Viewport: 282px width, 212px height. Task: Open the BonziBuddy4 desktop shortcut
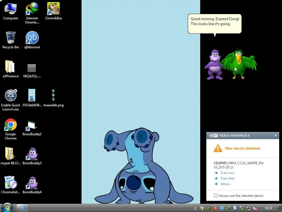[32, 185]
